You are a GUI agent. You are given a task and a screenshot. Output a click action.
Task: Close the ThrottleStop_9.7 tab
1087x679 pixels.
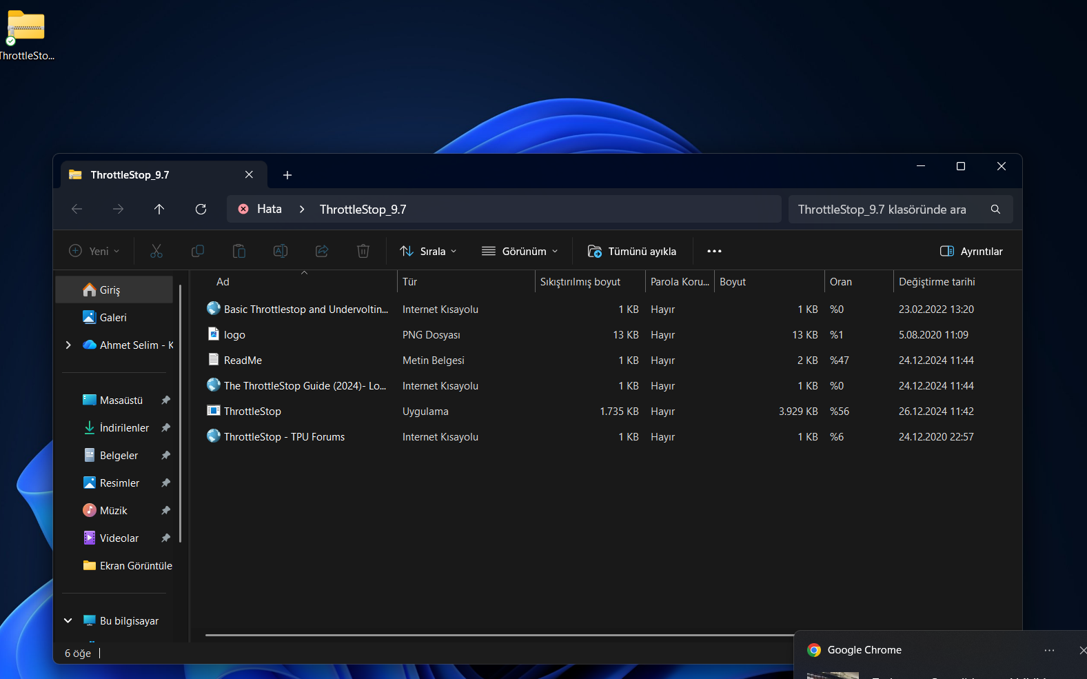click(249, 175)
